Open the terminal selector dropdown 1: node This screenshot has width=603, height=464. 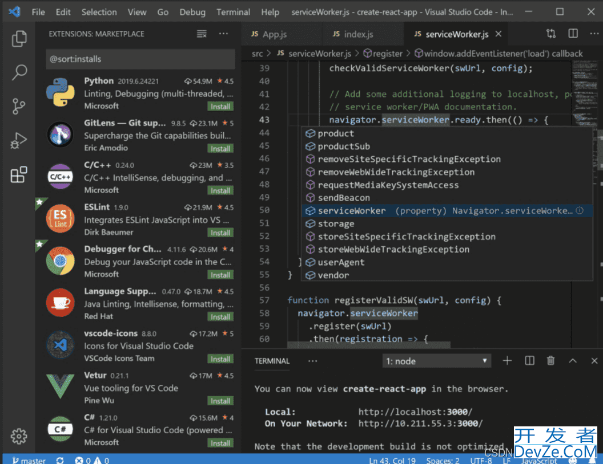click(436, 361)
